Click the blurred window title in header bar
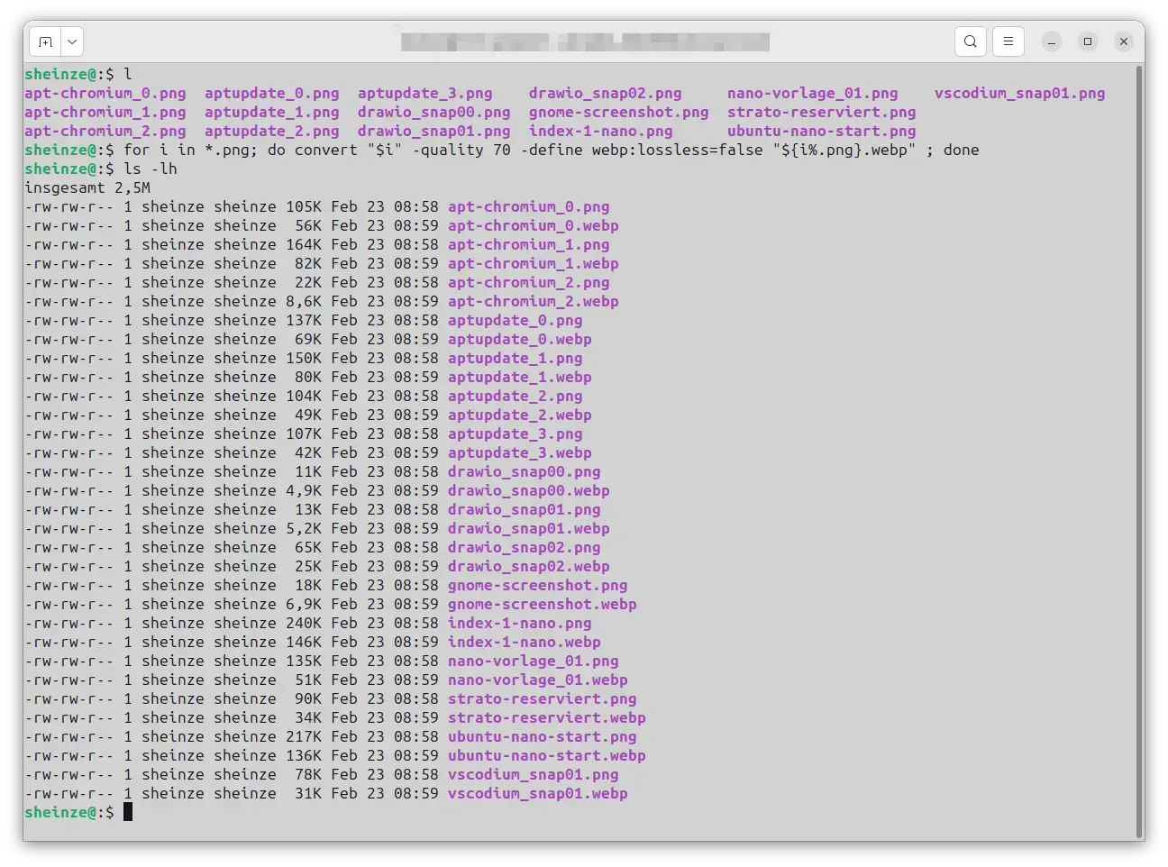The height and width of the screenshot is (867, 1168). tap(585, 41)
